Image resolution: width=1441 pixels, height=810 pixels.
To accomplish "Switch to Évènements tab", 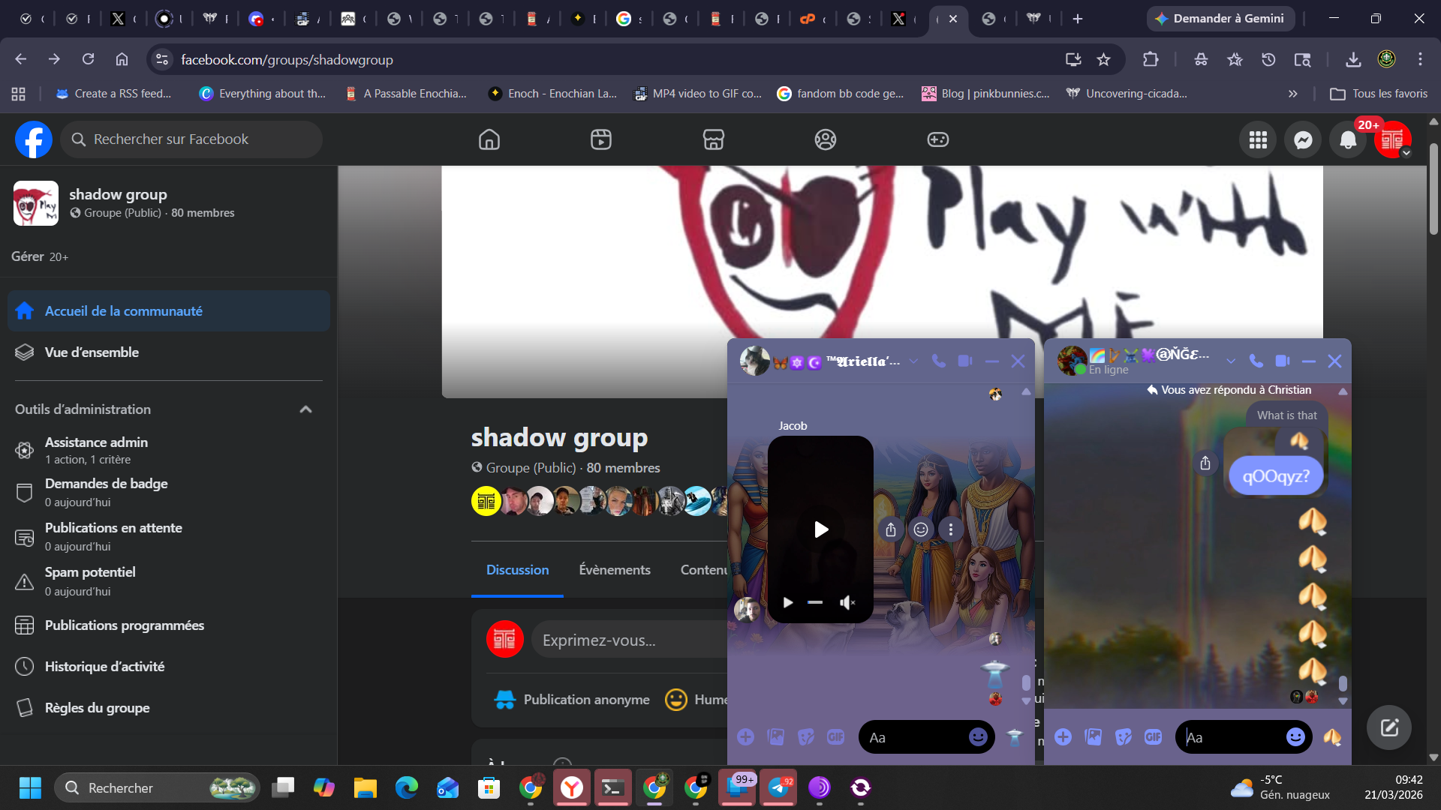I will click(615, 570).
